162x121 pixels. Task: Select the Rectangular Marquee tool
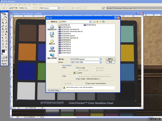point(3,17)
